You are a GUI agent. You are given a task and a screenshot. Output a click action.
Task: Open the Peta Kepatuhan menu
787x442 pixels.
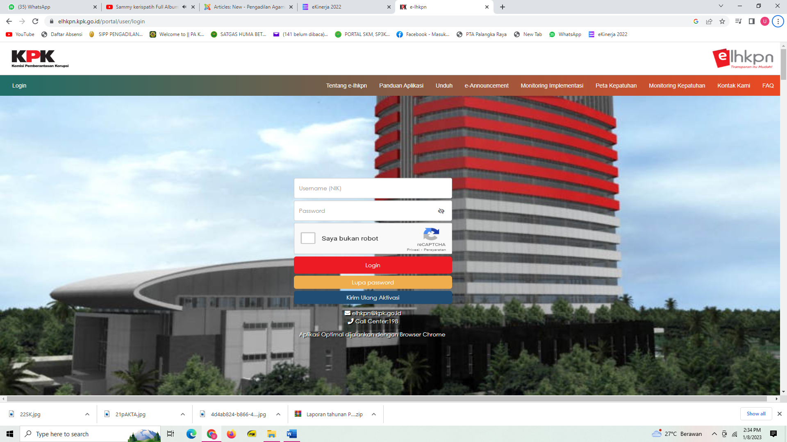[x=616, y=86]
